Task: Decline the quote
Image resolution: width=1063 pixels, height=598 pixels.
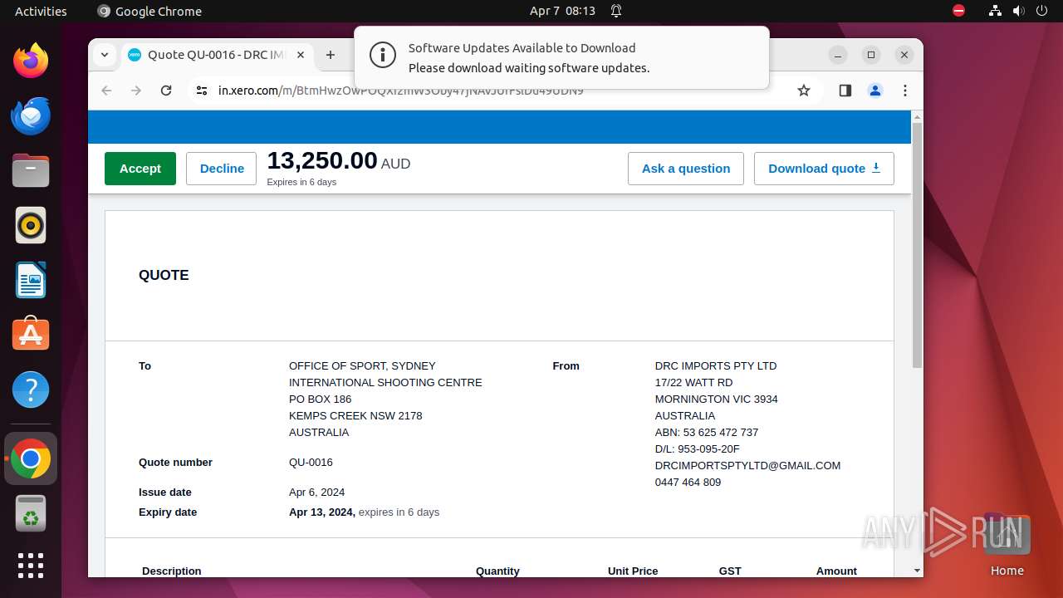Action: (222, 169)
